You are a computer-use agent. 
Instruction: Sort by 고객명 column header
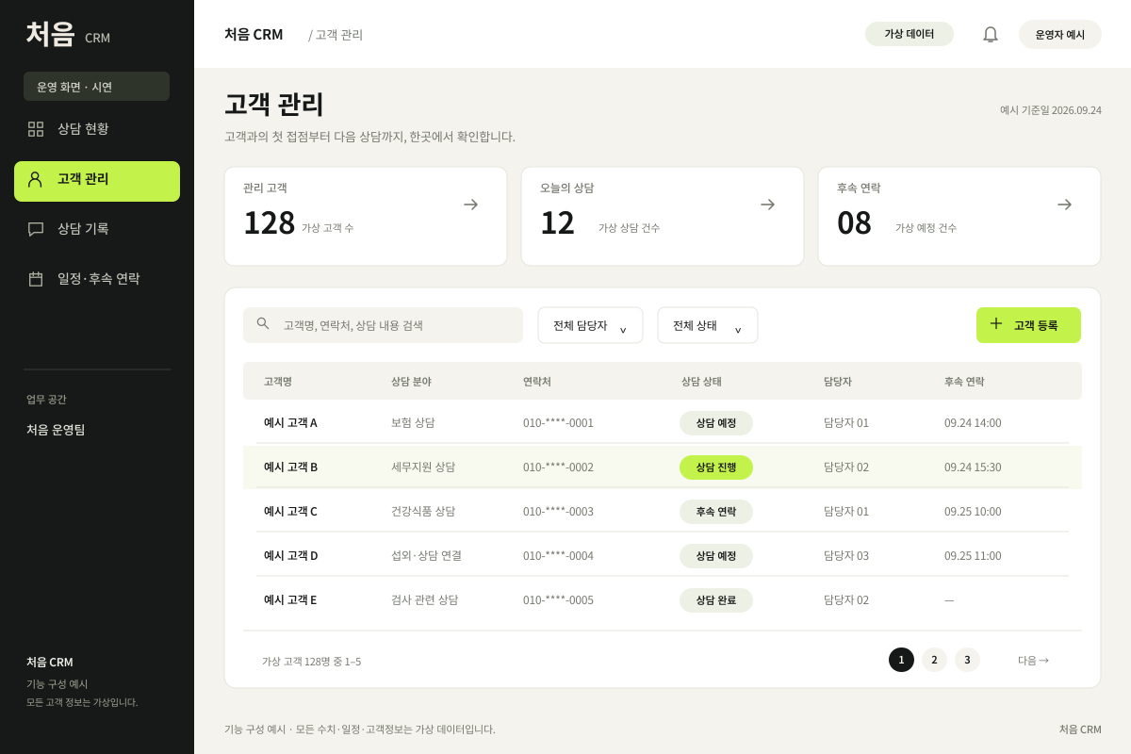click(277, 382)
